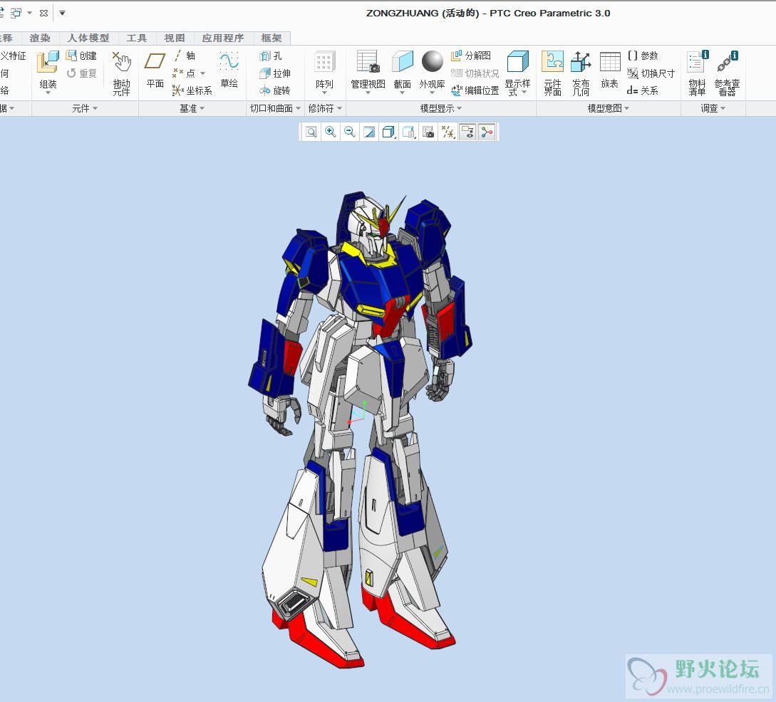
Task: Click the zoom in magnifier icon
Action: click(330, 132)
